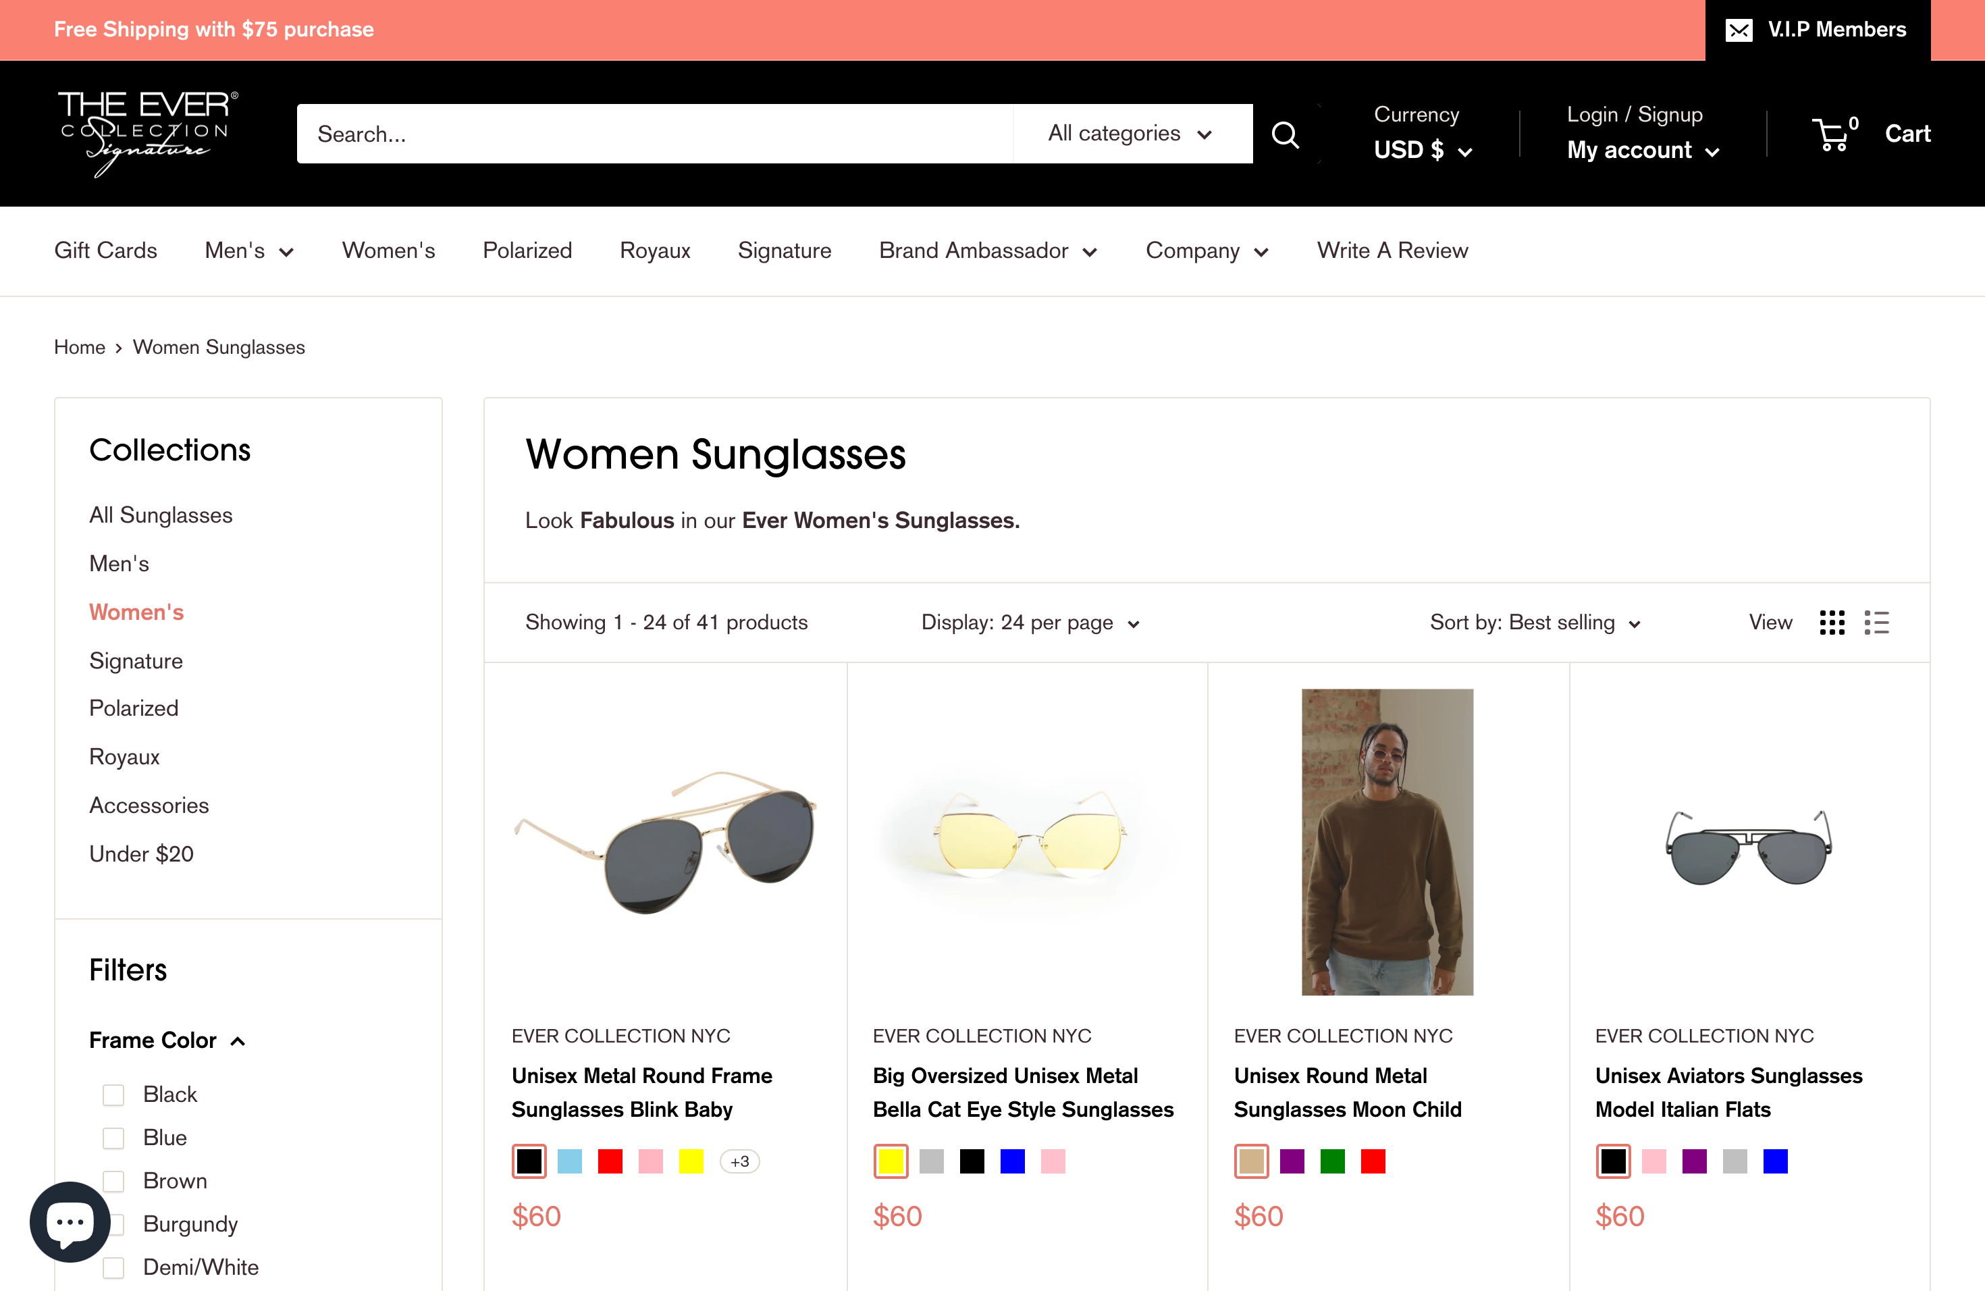Click the V.I.P Members envelope icon

(x=1741, y=29)
